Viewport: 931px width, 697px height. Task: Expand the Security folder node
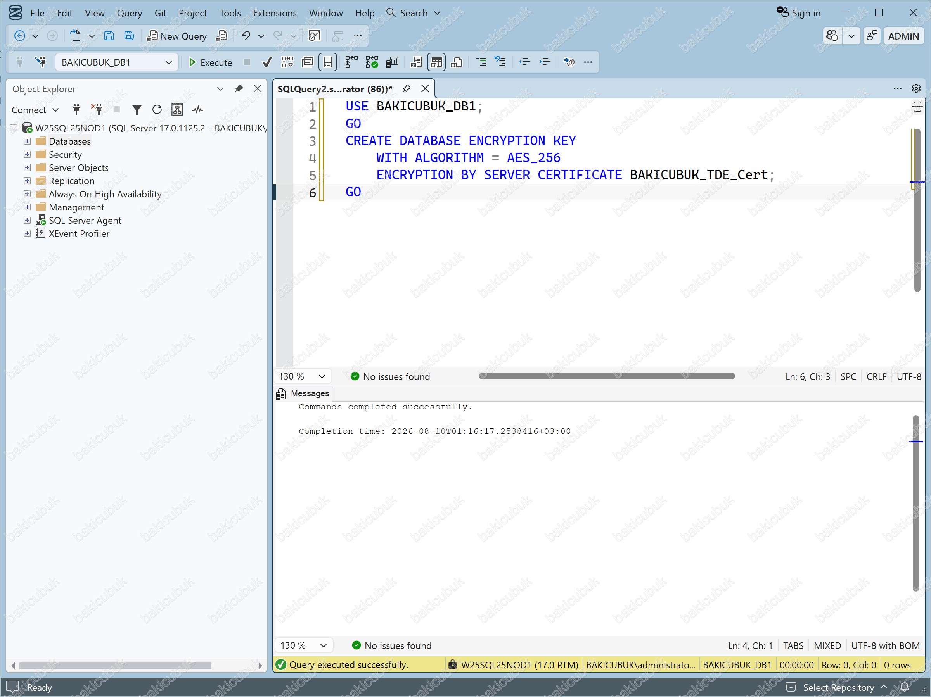(27, 154)
